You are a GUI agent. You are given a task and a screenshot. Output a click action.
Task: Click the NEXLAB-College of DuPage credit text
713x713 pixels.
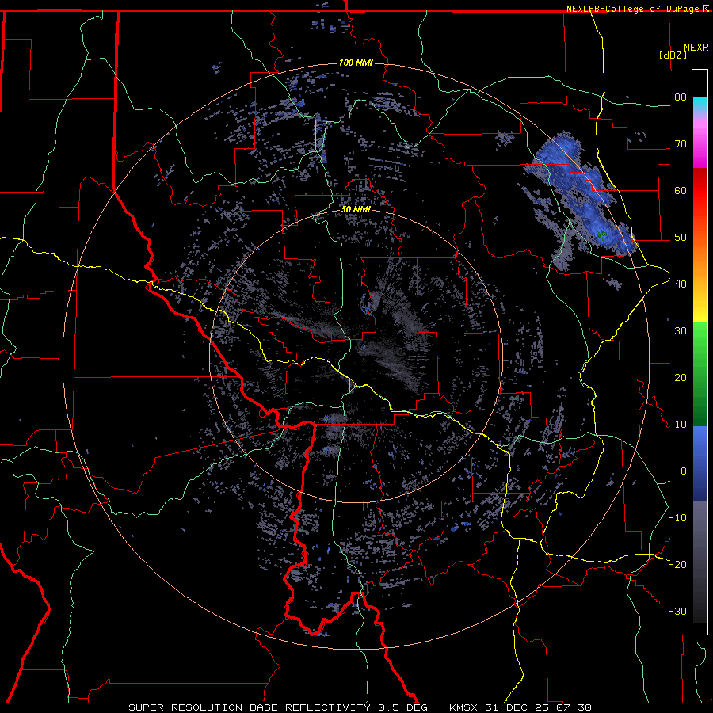click(634, 9)
